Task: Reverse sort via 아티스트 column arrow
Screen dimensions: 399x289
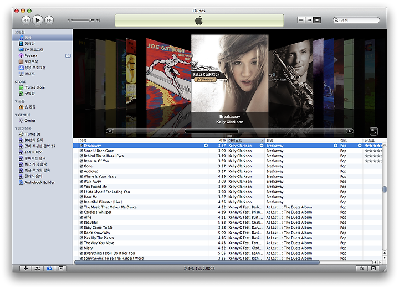Action: (262, 141)
